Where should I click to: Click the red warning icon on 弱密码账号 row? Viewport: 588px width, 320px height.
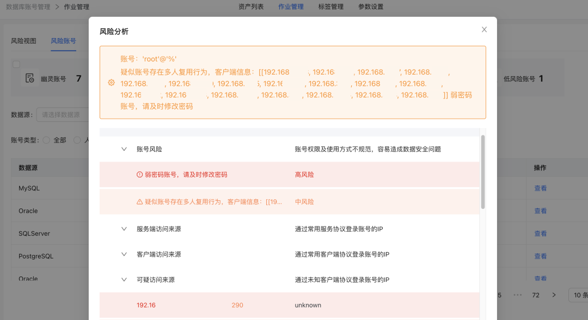pos(139,175)
